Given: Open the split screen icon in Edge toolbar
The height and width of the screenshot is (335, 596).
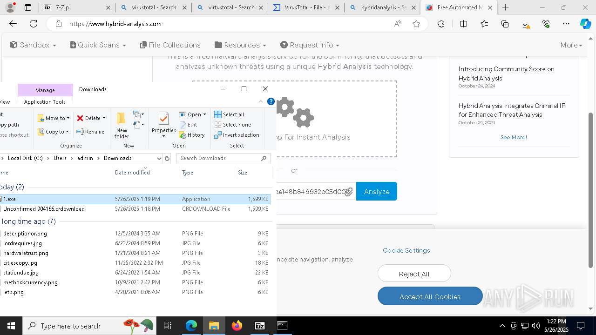Looking at the screenshot, I should (463, 24).
